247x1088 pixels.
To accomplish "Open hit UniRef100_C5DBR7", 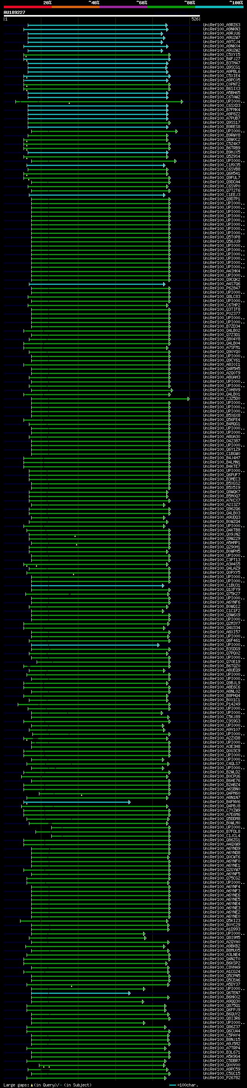I will point(222,1061).
